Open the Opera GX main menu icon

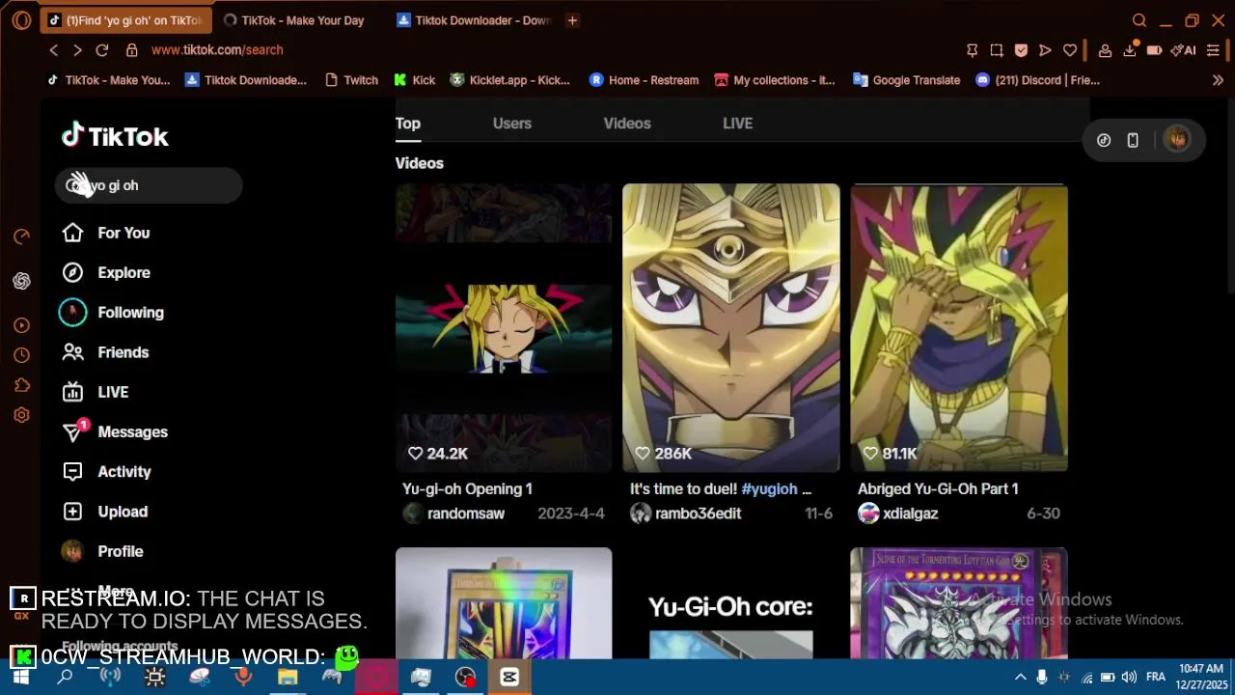tap(21, 20)
